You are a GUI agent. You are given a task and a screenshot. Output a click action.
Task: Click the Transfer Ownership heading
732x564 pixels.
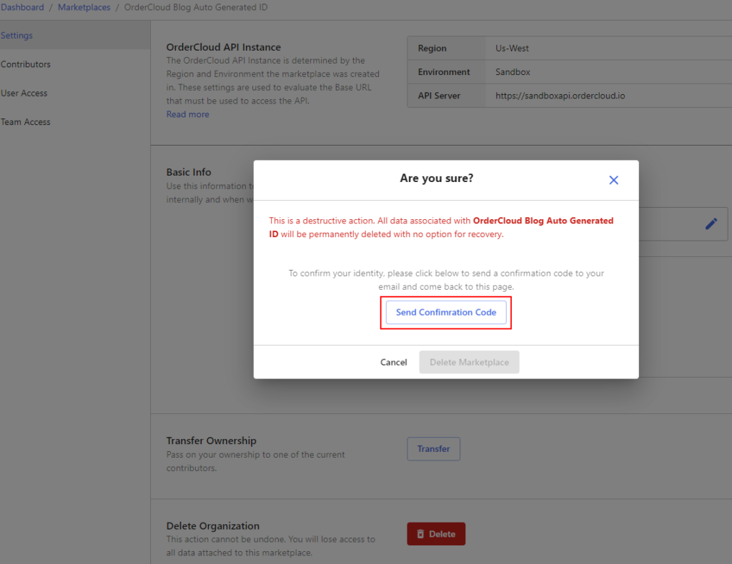pos(212,440)
